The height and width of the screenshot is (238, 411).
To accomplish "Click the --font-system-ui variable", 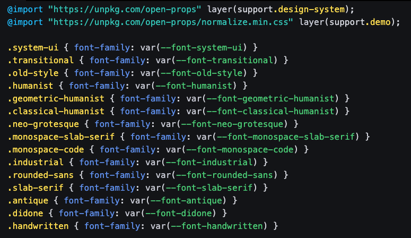I will pyautogui.click(x=202, y=48).
